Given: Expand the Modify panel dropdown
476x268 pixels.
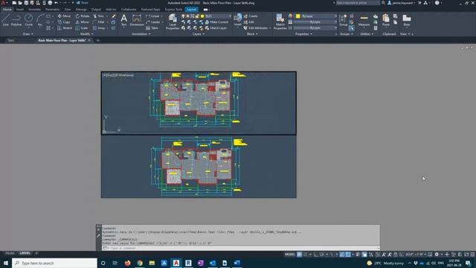Looking at the screenshot, I should tap(87, 34).
